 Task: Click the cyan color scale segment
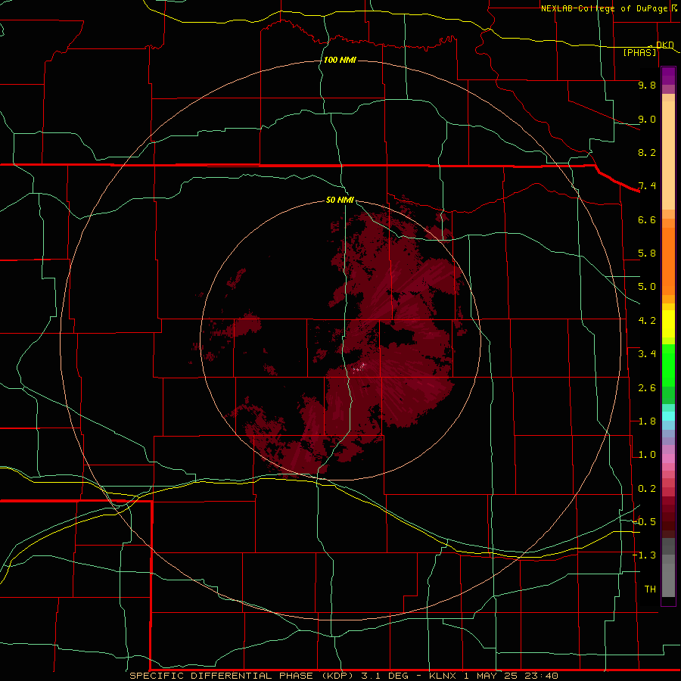click(668, 416)
